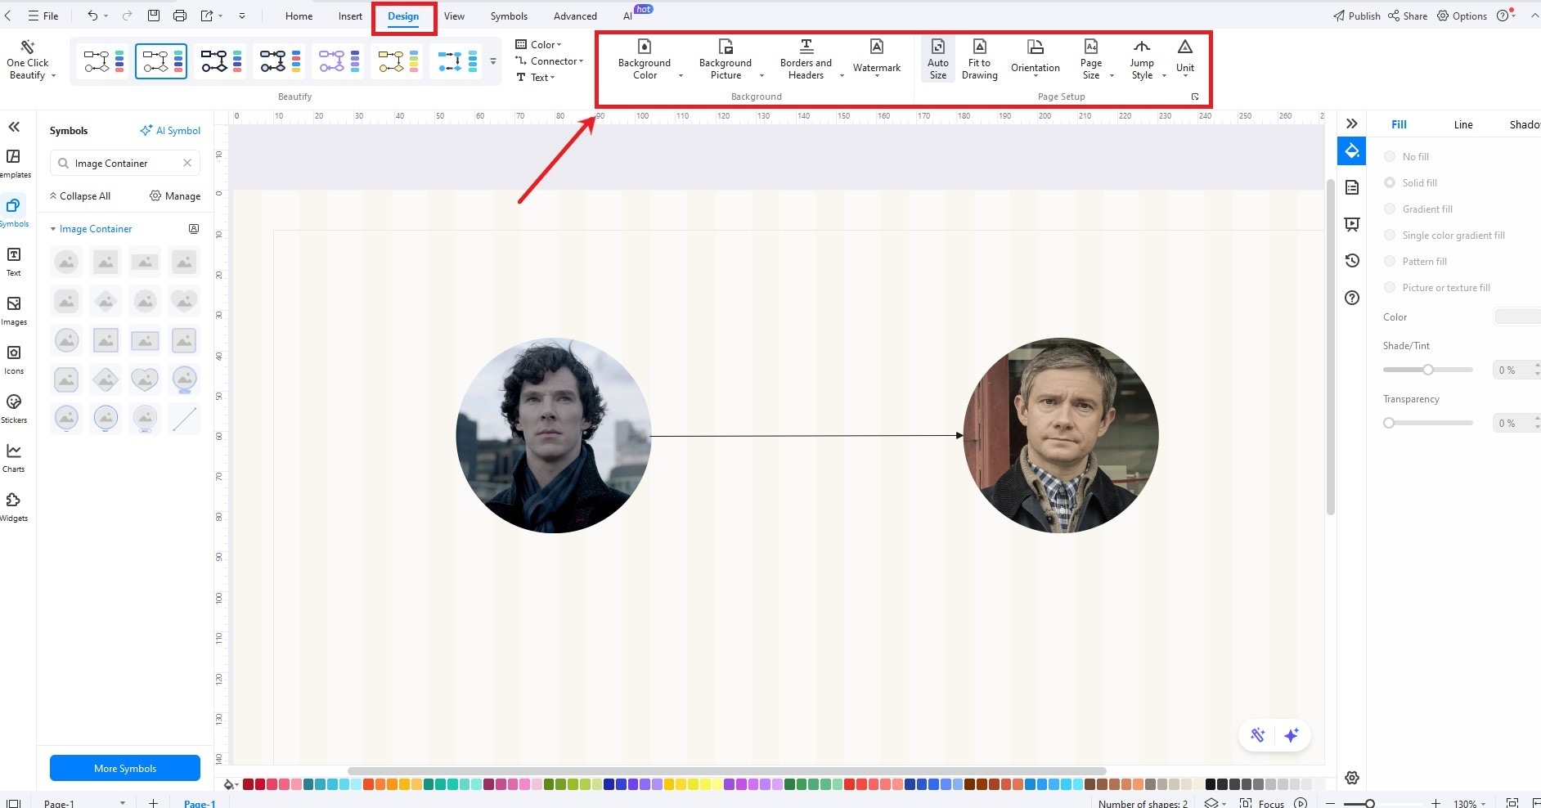
Task: Open the 130% zoom level dropdown
Action: point(1470,804)
